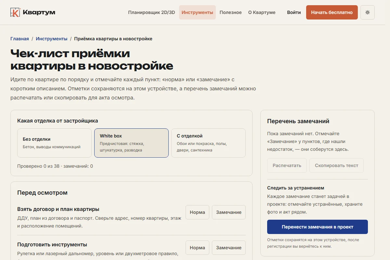Image resolution: width=390 pixels, height=260 pixels.
Task: Open the Полезное menu item
Action: point(230,12)
